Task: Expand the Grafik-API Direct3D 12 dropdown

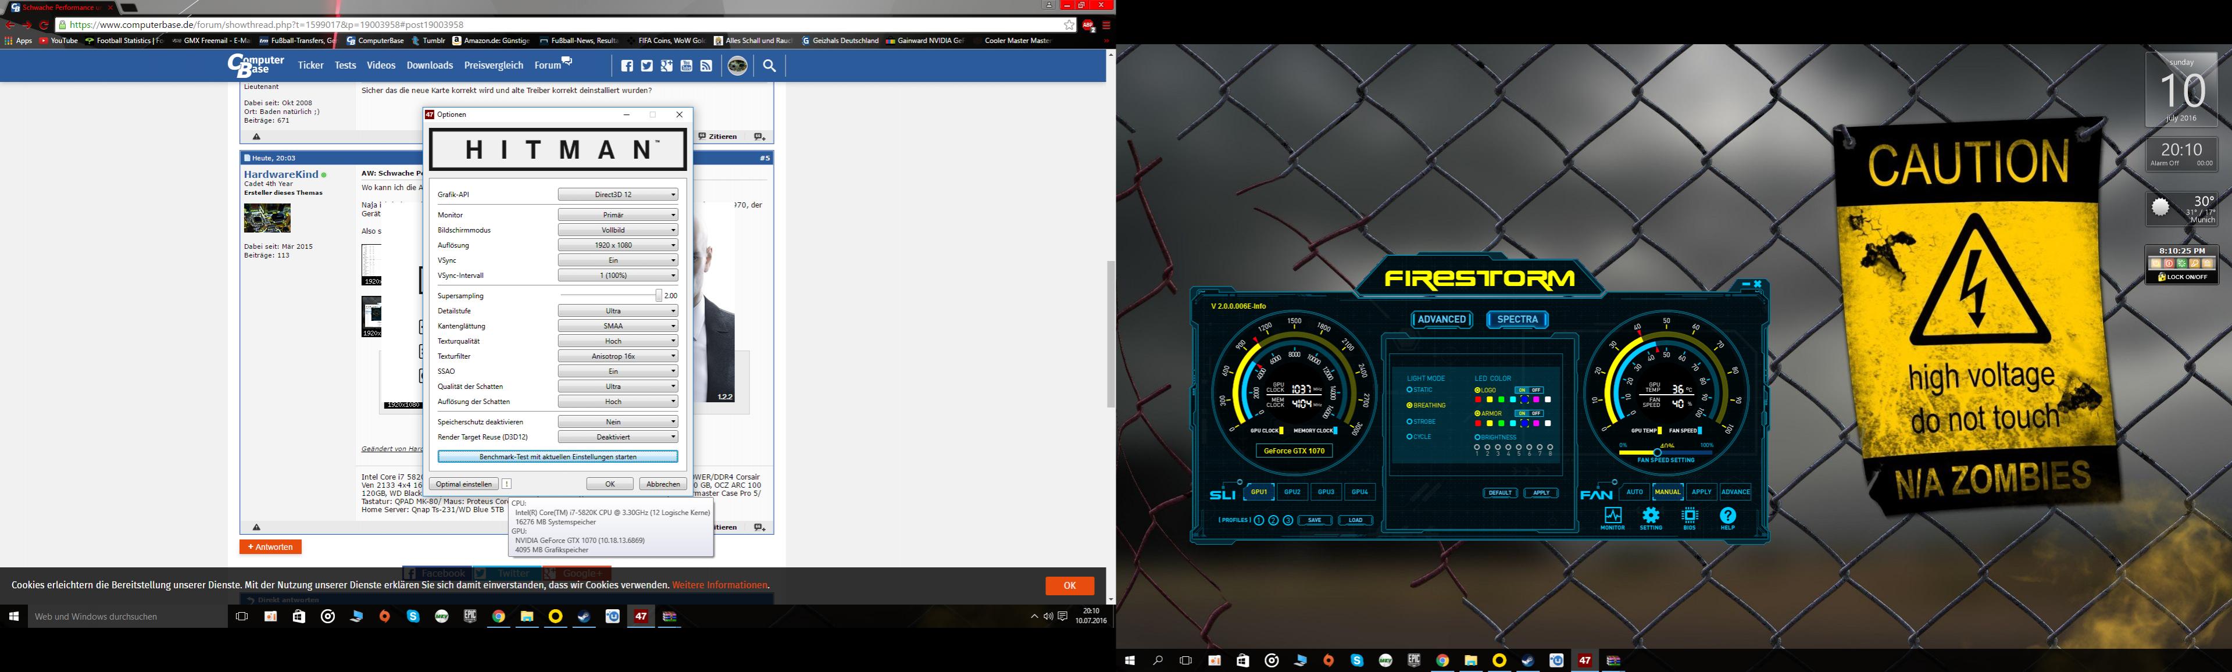Action: pos(618,195)
